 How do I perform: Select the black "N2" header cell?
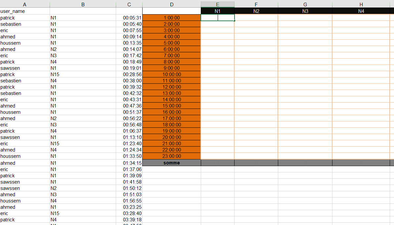(x=256, y=11)
